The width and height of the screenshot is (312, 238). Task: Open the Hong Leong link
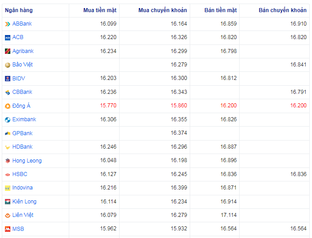[x=27, y=161]
